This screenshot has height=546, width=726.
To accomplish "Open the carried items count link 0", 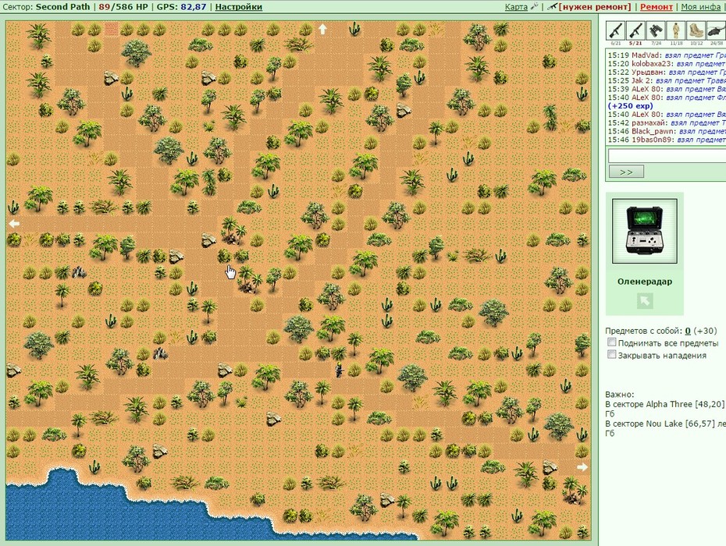I will coord(688,331).
